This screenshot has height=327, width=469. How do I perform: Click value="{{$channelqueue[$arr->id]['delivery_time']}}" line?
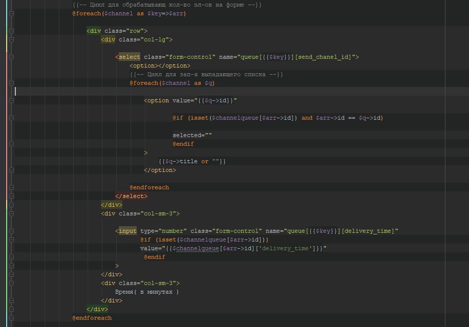pyautogui.click(x=233, y=248)
